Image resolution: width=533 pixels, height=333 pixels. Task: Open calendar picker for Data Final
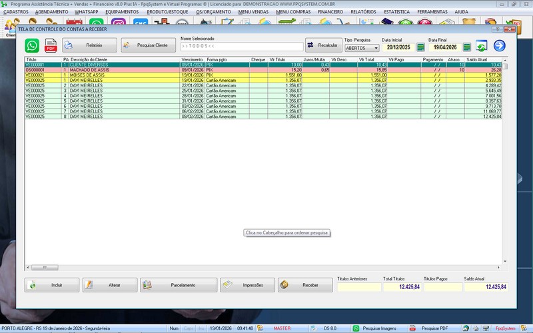point(467,48)
